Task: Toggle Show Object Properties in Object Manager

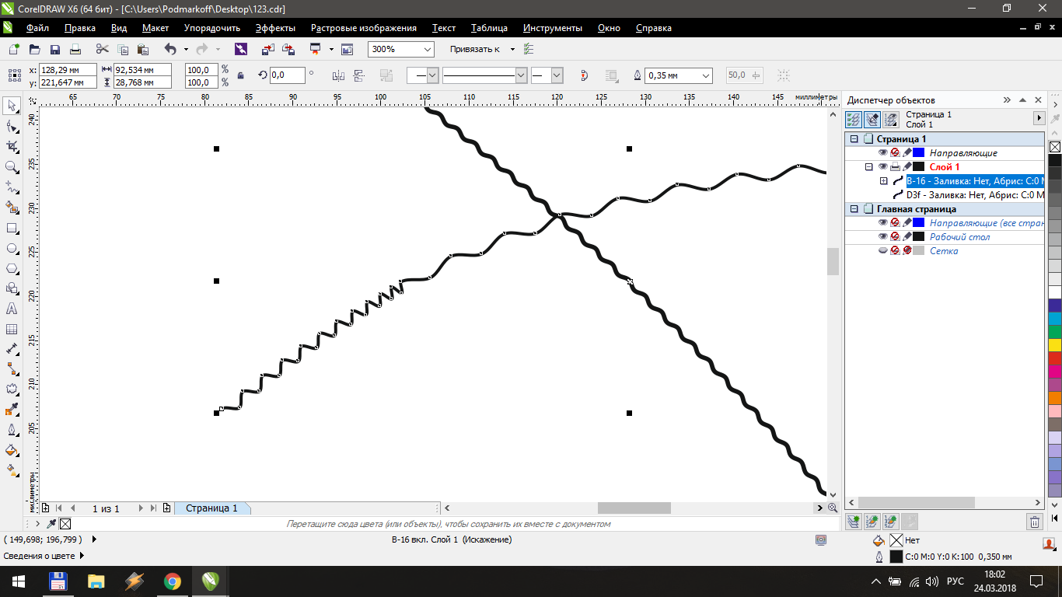Action: click(853, 120)
